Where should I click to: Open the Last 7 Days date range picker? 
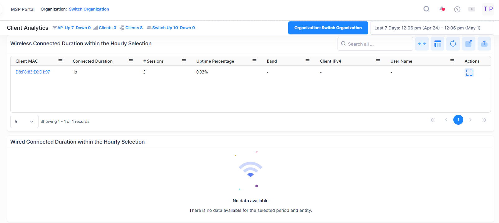tap(432, 28)
